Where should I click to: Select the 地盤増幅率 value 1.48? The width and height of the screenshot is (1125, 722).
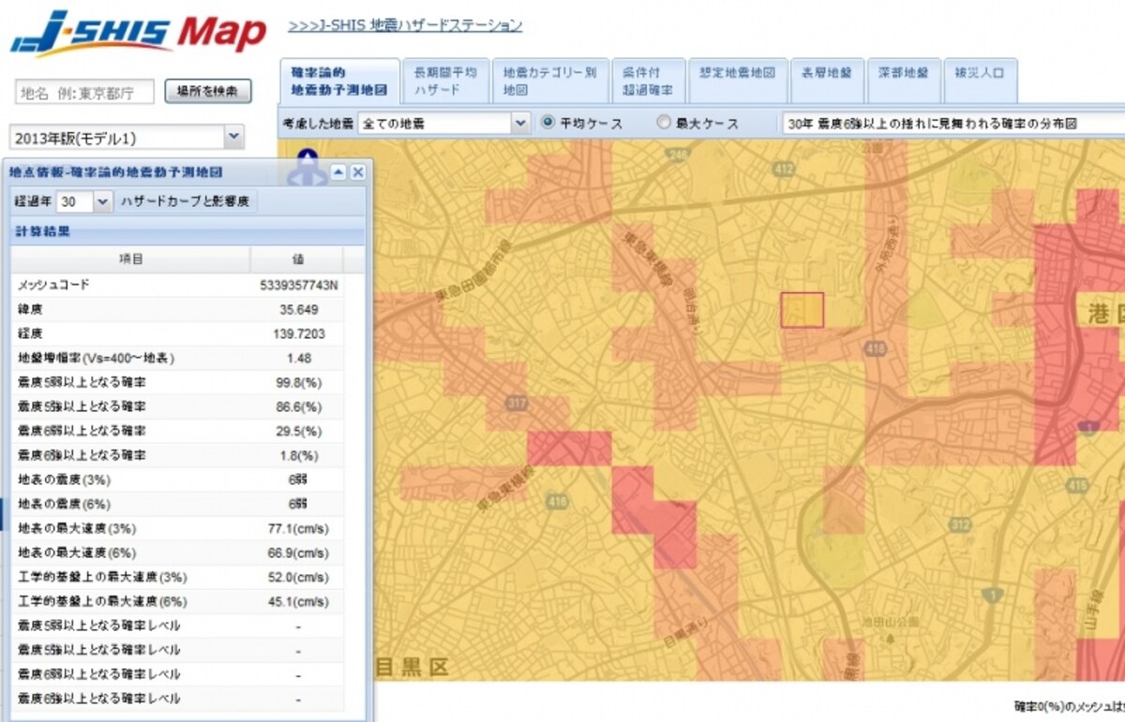click(x=299, y=358)
